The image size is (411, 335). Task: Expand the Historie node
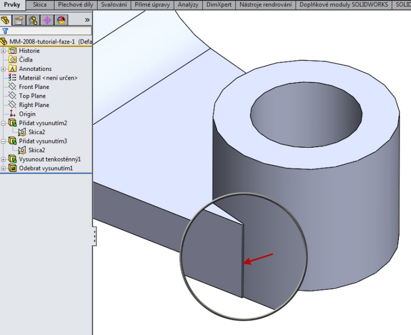pyautogui.click(x=3, y=51)
